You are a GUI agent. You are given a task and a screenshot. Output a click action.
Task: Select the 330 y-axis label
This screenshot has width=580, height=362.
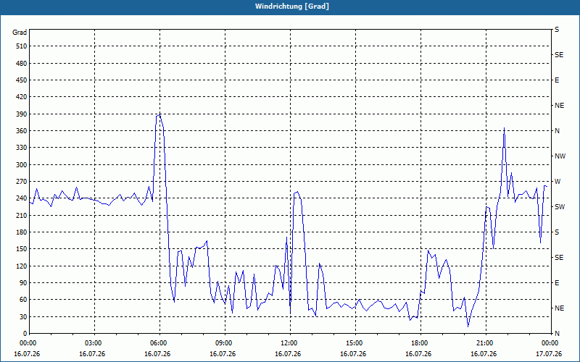[21, 148]
